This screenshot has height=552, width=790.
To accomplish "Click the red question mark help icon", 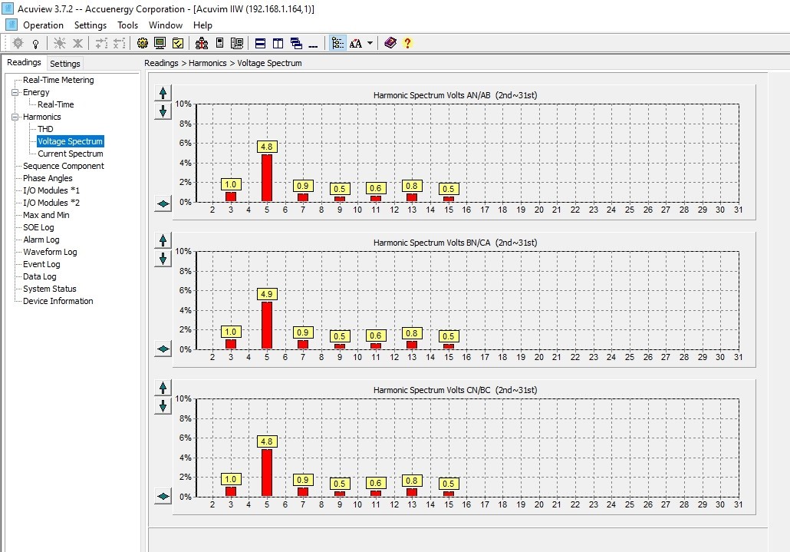I will (407, 43).
